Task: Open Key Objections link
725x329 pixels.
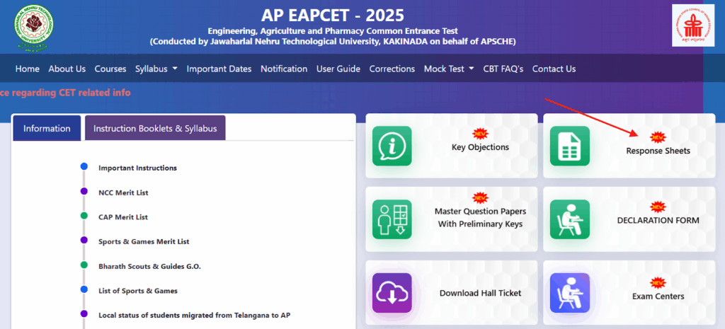Action: tap(481, 147)
